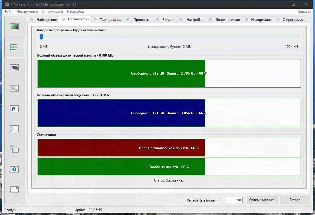
Task: Select the Дополнительно tab radio
Action: click(211, 20)
